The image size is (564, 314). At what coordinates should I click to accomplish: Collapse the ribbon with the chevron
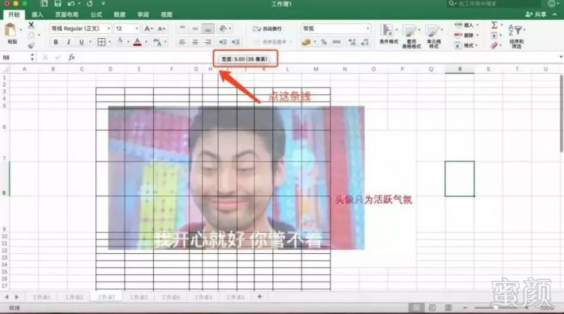[555, 14]
